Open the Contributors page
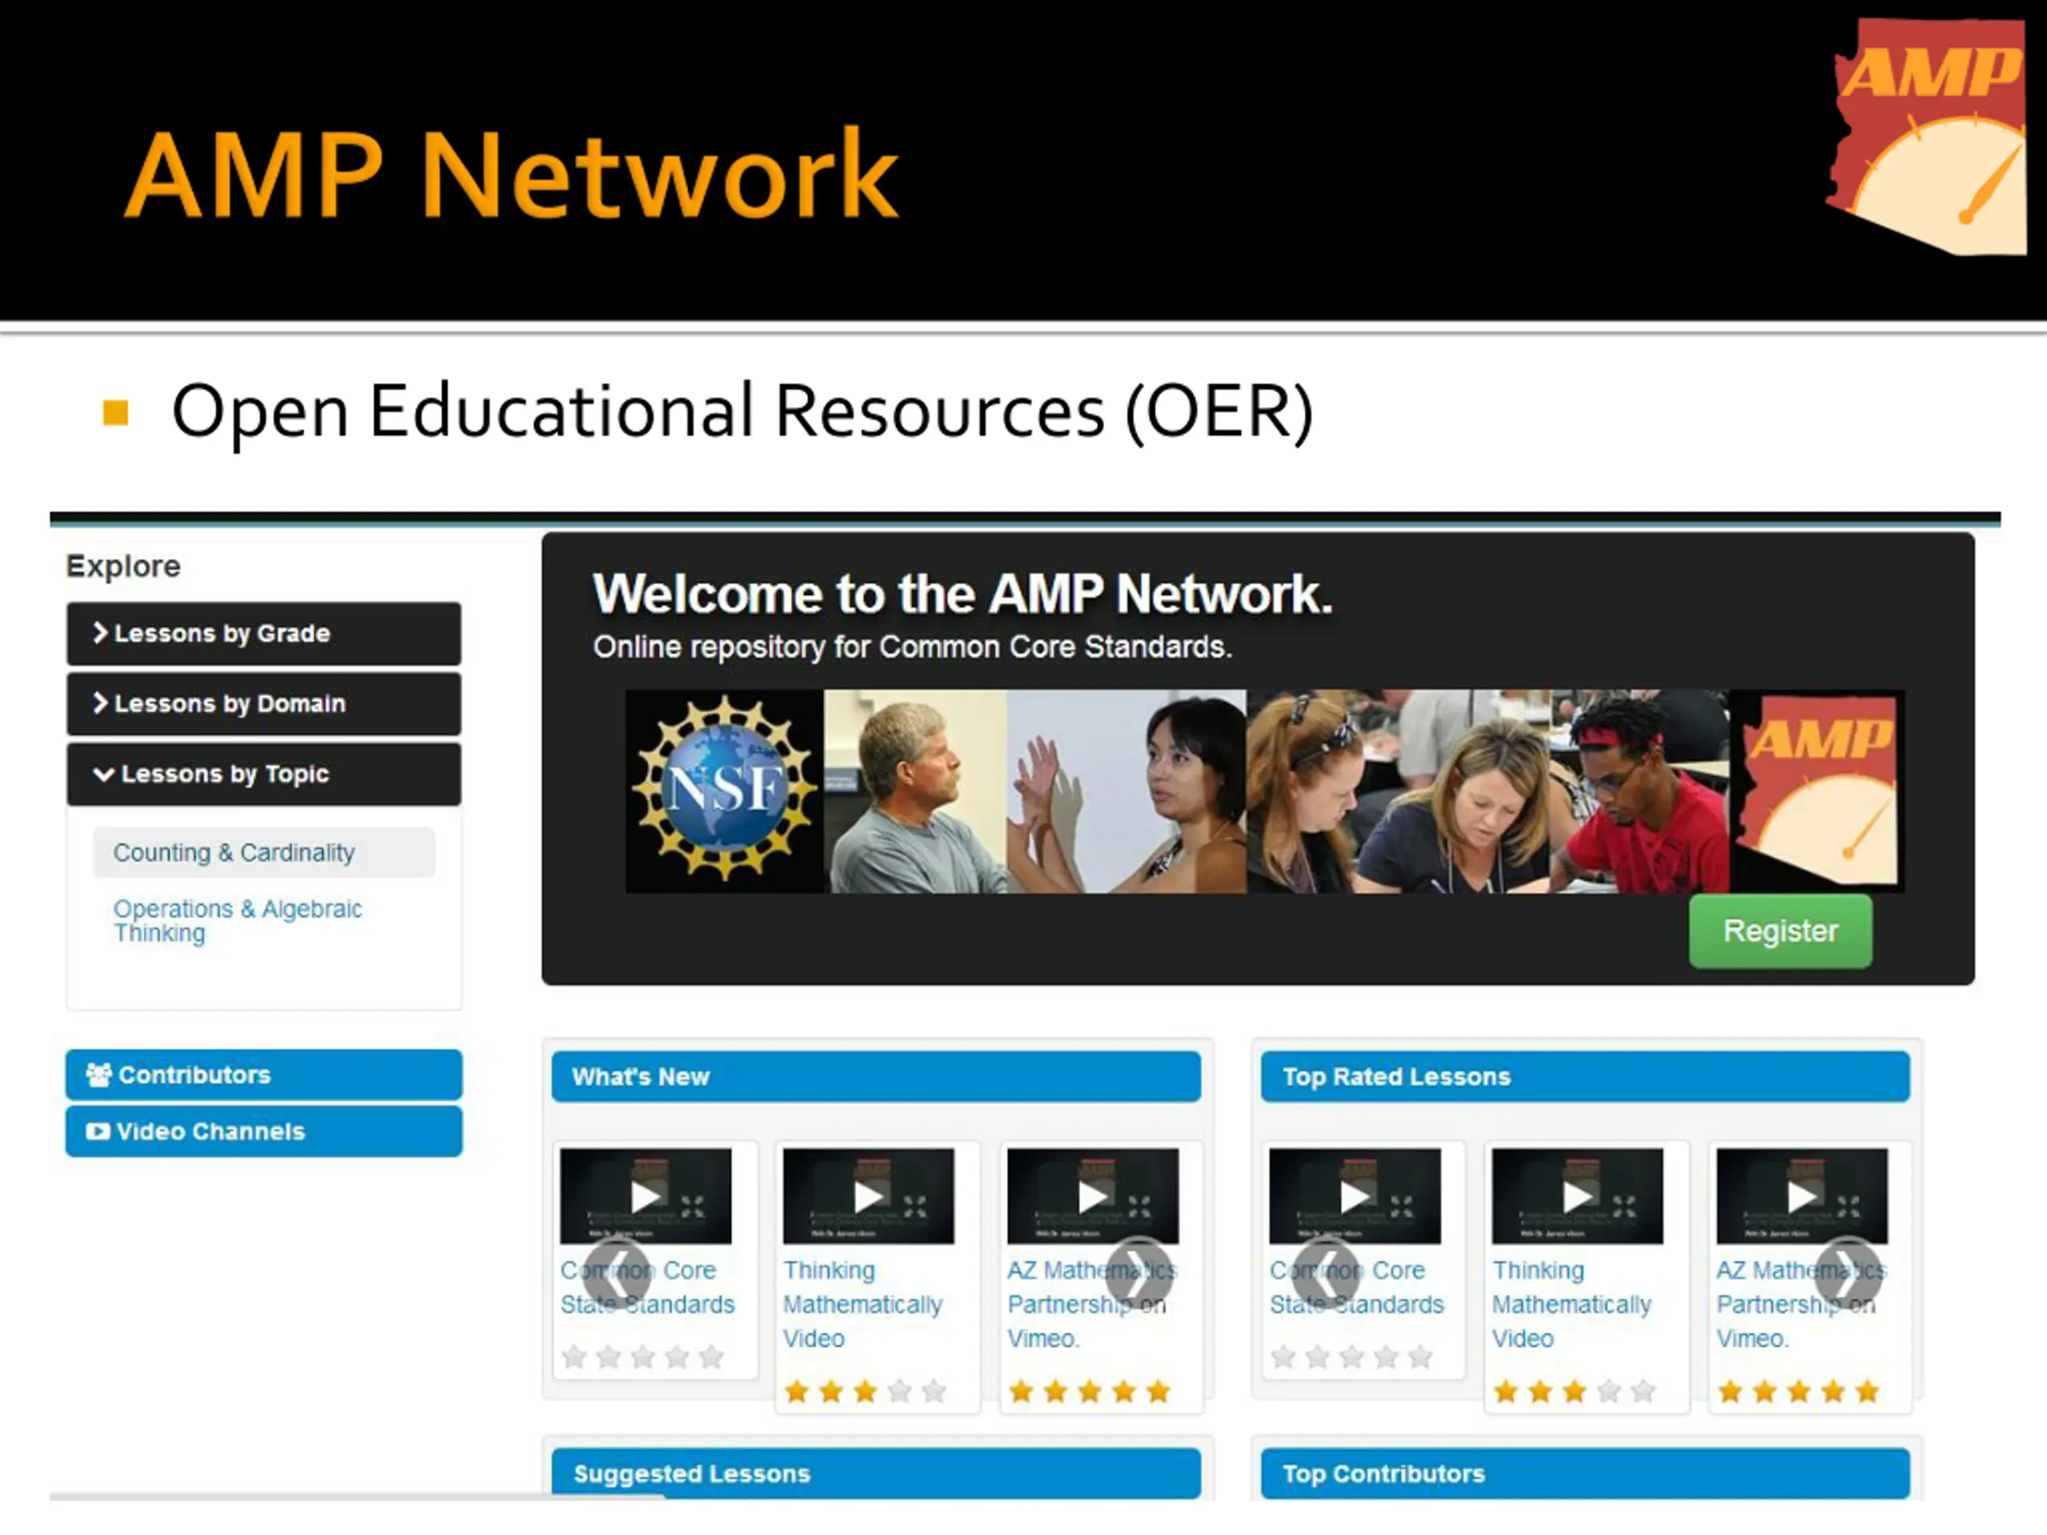 tap(264, 1075)
